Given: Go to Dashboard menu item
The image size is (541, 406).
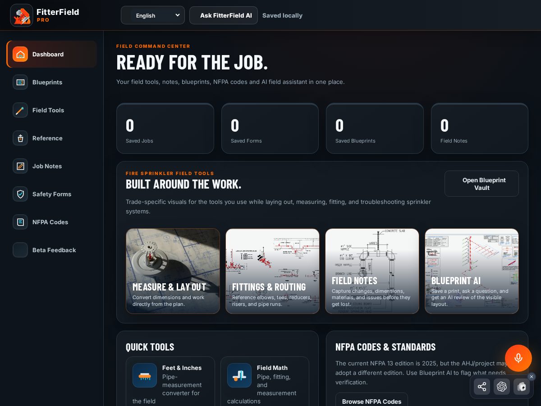Looking at the screenshot, I should point(51,54).
